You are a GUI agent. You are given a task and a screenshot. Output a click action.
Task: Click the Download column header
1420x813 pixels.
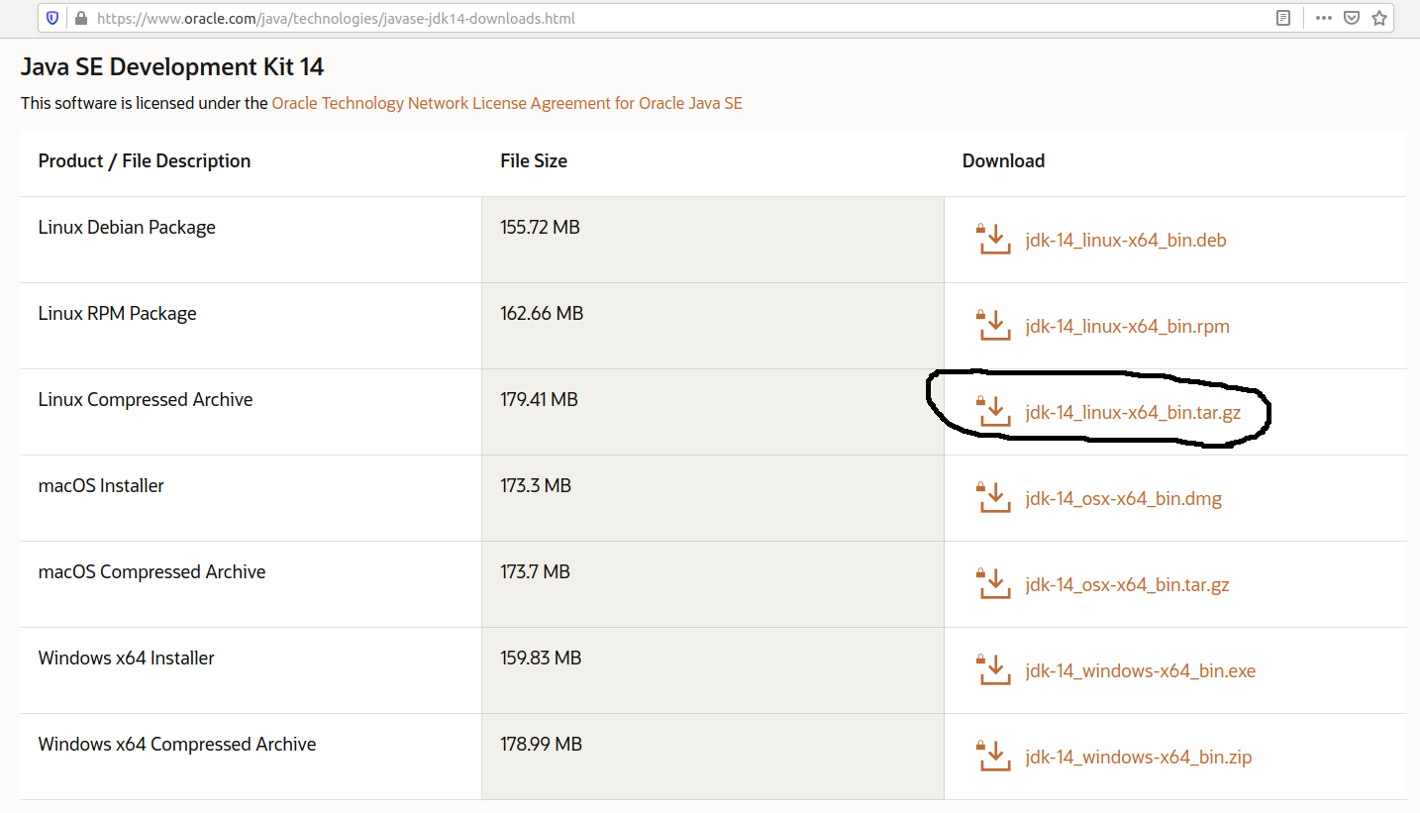(x=1003, y=160)
